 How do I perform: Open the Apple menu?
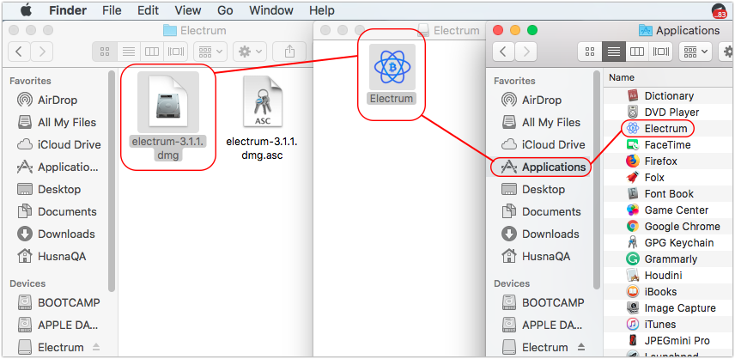point(26,9)
